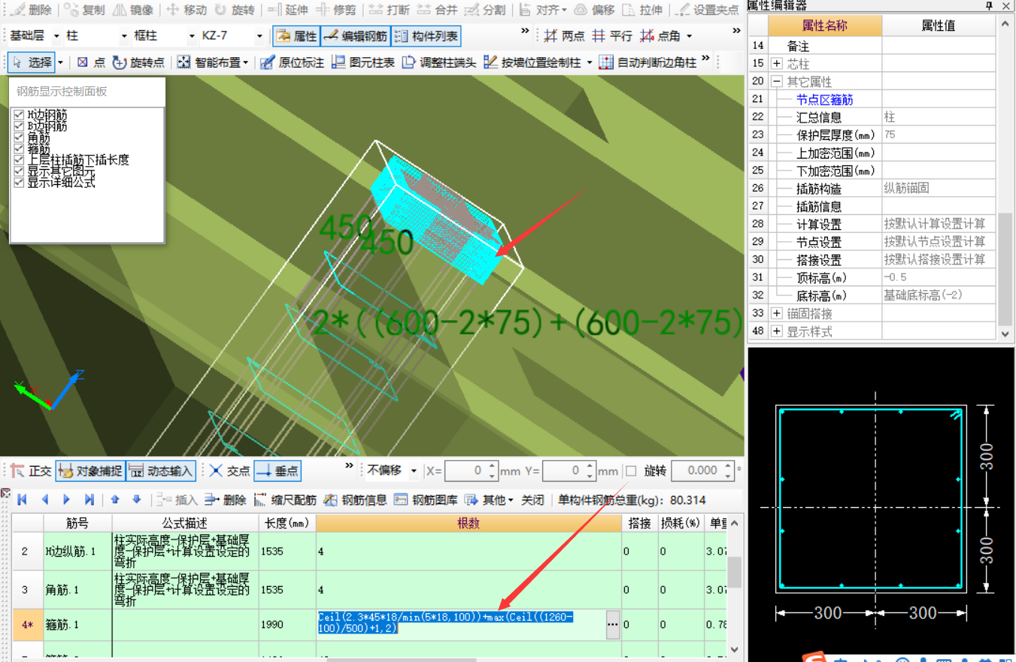Choose the 分割 (split) tool
This screenshot has height=662, width=1016.
[x=485, y=10]
